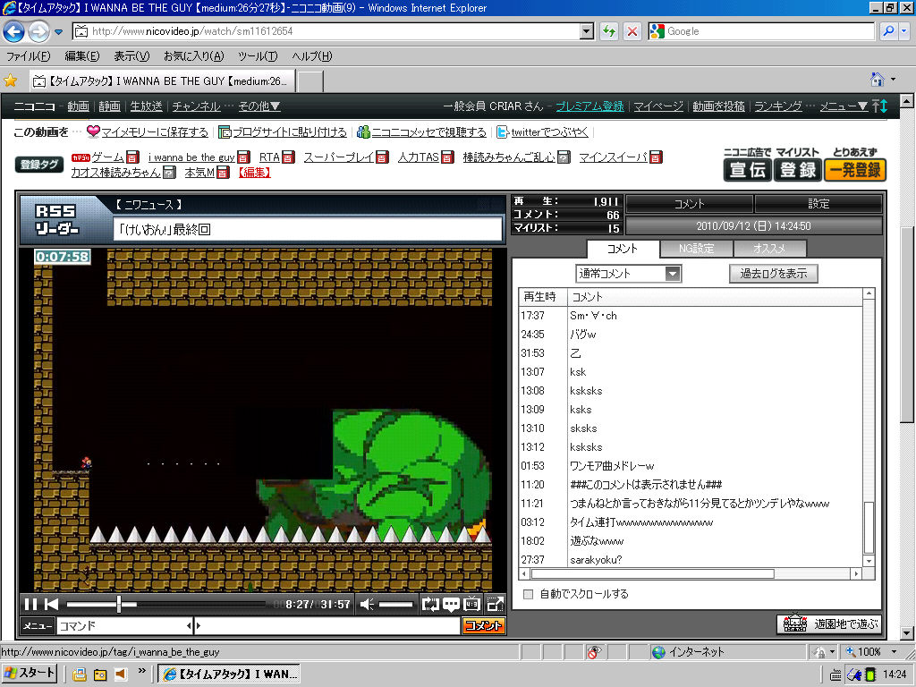Open the home button dropdown arrow
916x687 pixels.
pos(894,79)
